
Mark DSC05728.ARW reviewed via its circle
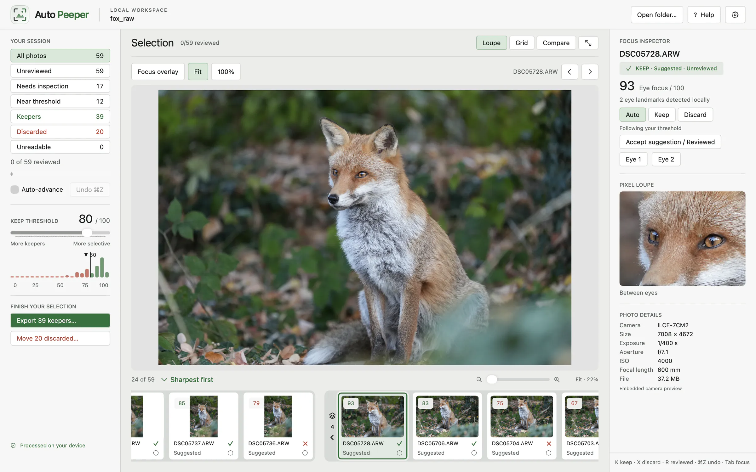(x=399, y=453)
